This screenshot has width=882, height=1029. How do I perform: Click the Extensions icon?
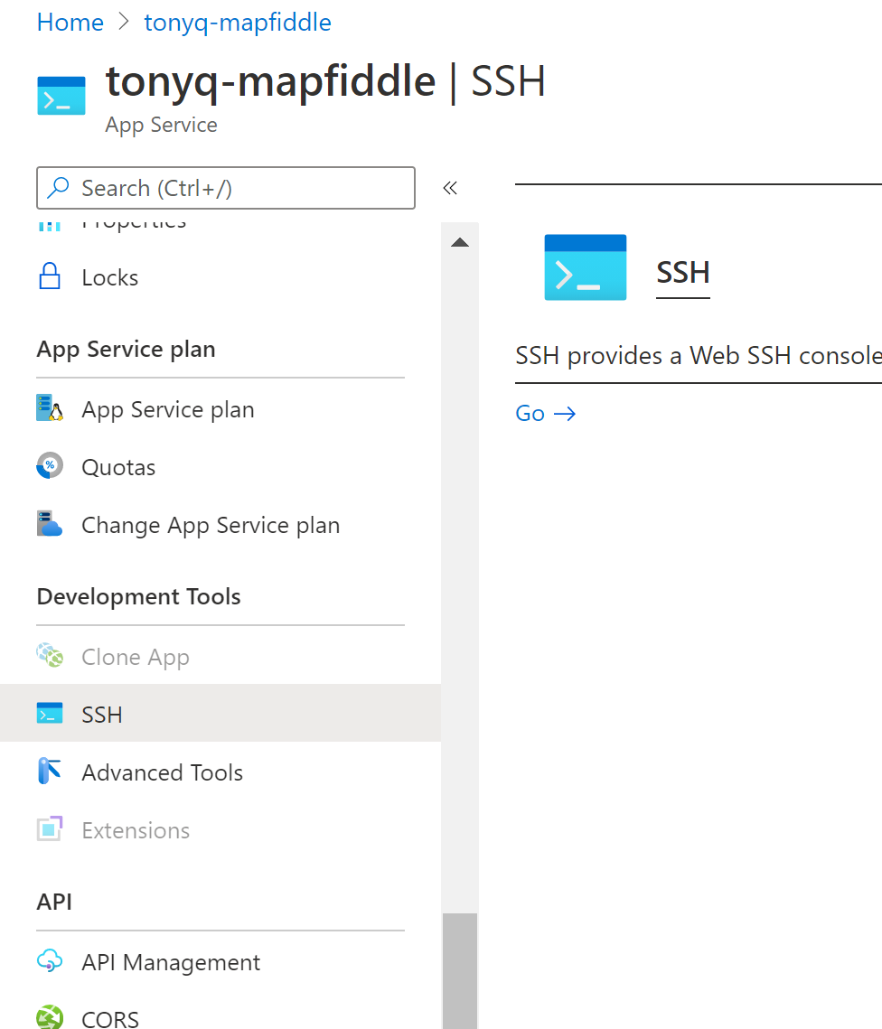(x=50, y=828)
